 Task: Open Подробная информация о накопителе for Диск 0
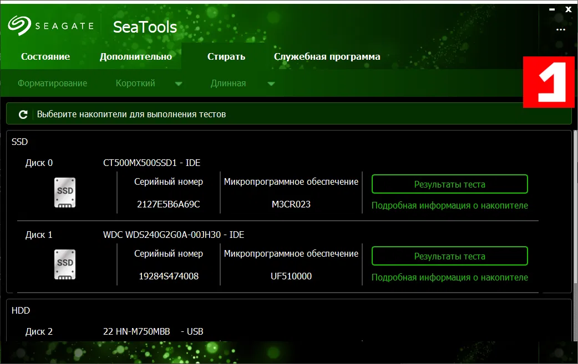click(x=450, y=206)
